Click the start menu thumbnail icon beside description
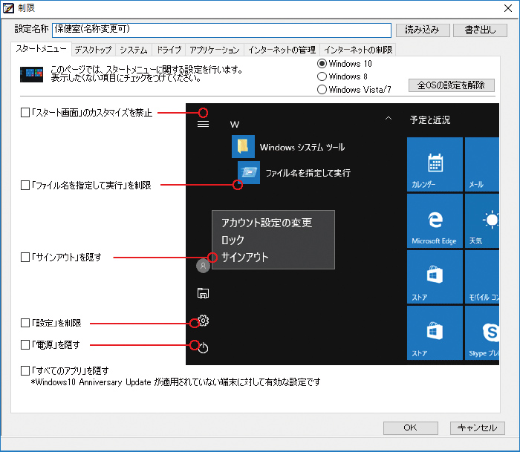 coord(31,74)
